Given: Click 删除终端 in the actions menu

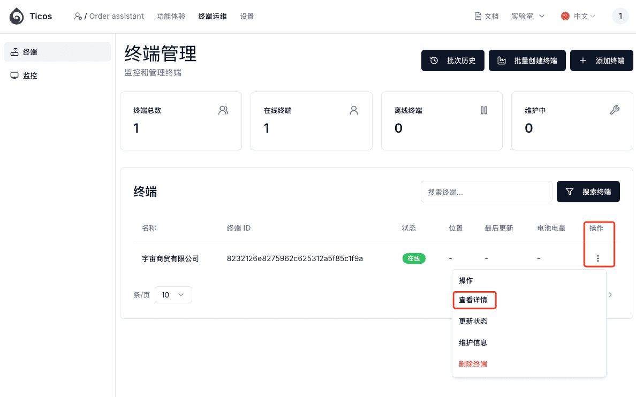Looking at the screenshot, I should click(473, 364).
